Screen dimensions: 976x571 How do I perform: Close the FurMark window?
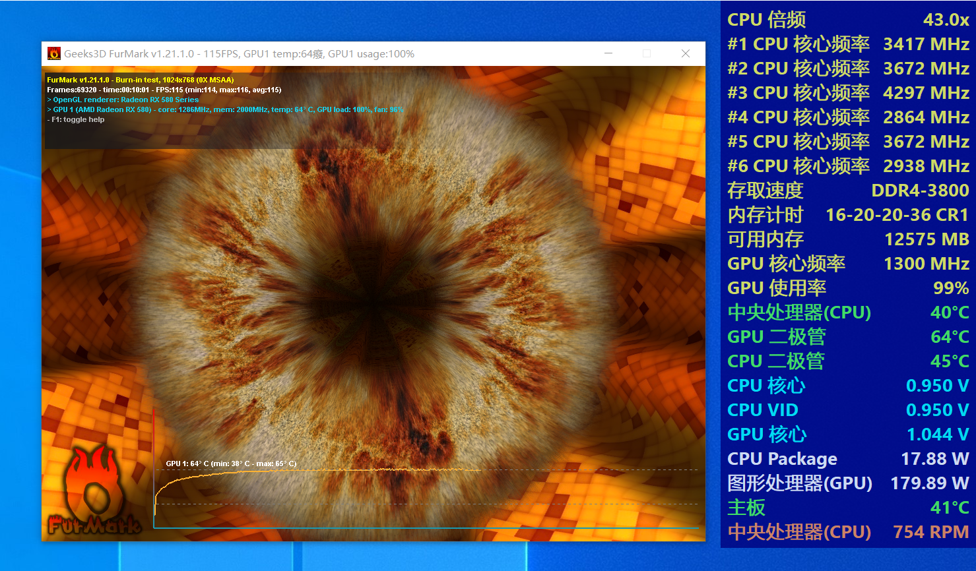(686, 53)
